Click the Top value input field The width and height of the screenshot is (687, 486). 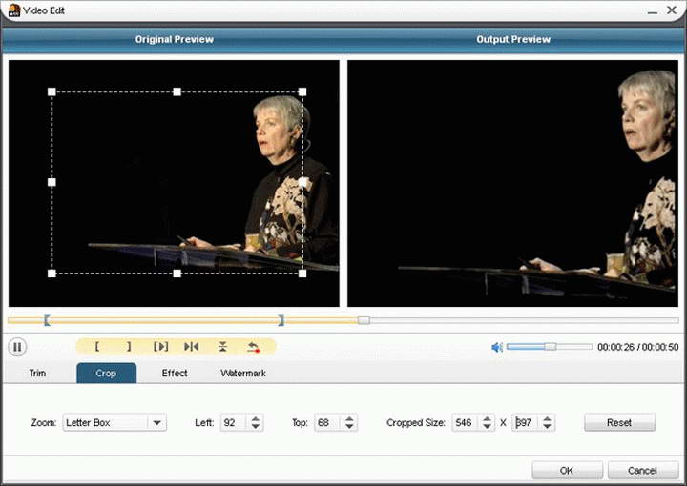pos(327,422)
